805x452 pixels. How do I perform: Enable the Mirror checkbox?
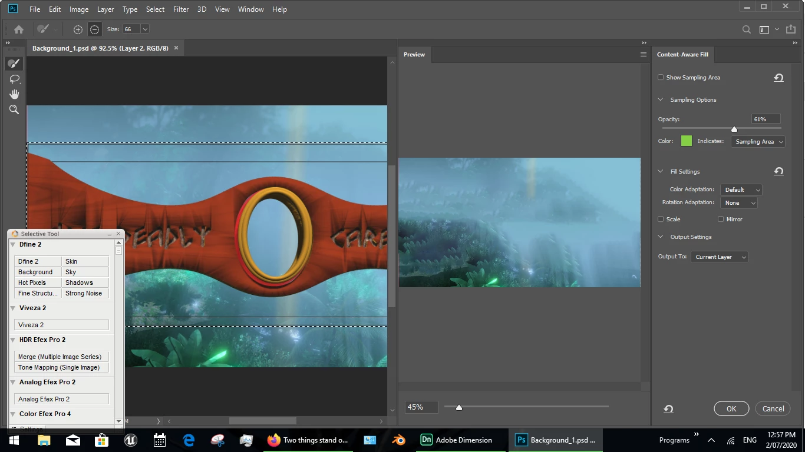click(721, 219)
